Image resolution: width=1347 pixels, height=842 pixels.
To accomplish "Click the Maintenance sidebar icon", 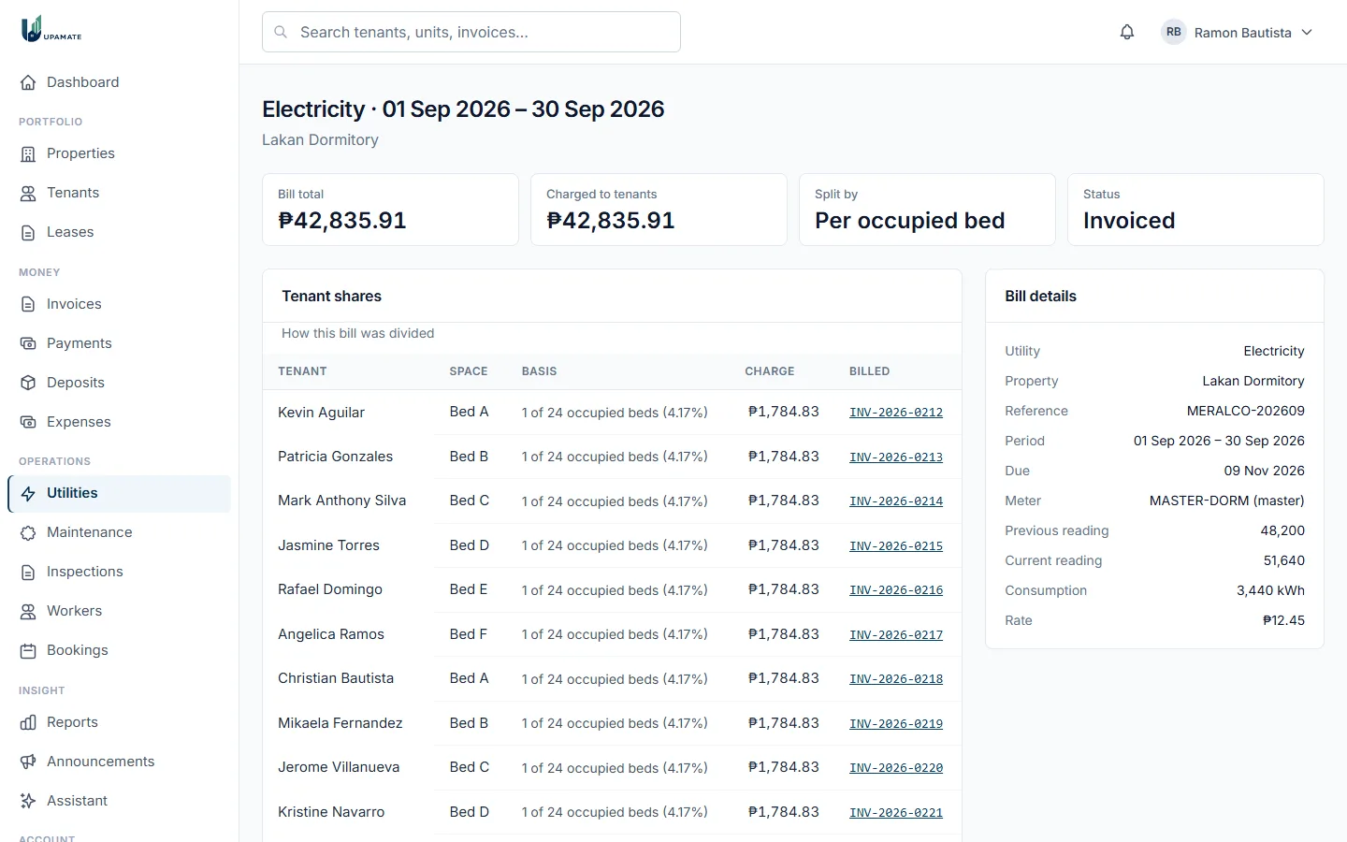I will [x=28, y=532].
